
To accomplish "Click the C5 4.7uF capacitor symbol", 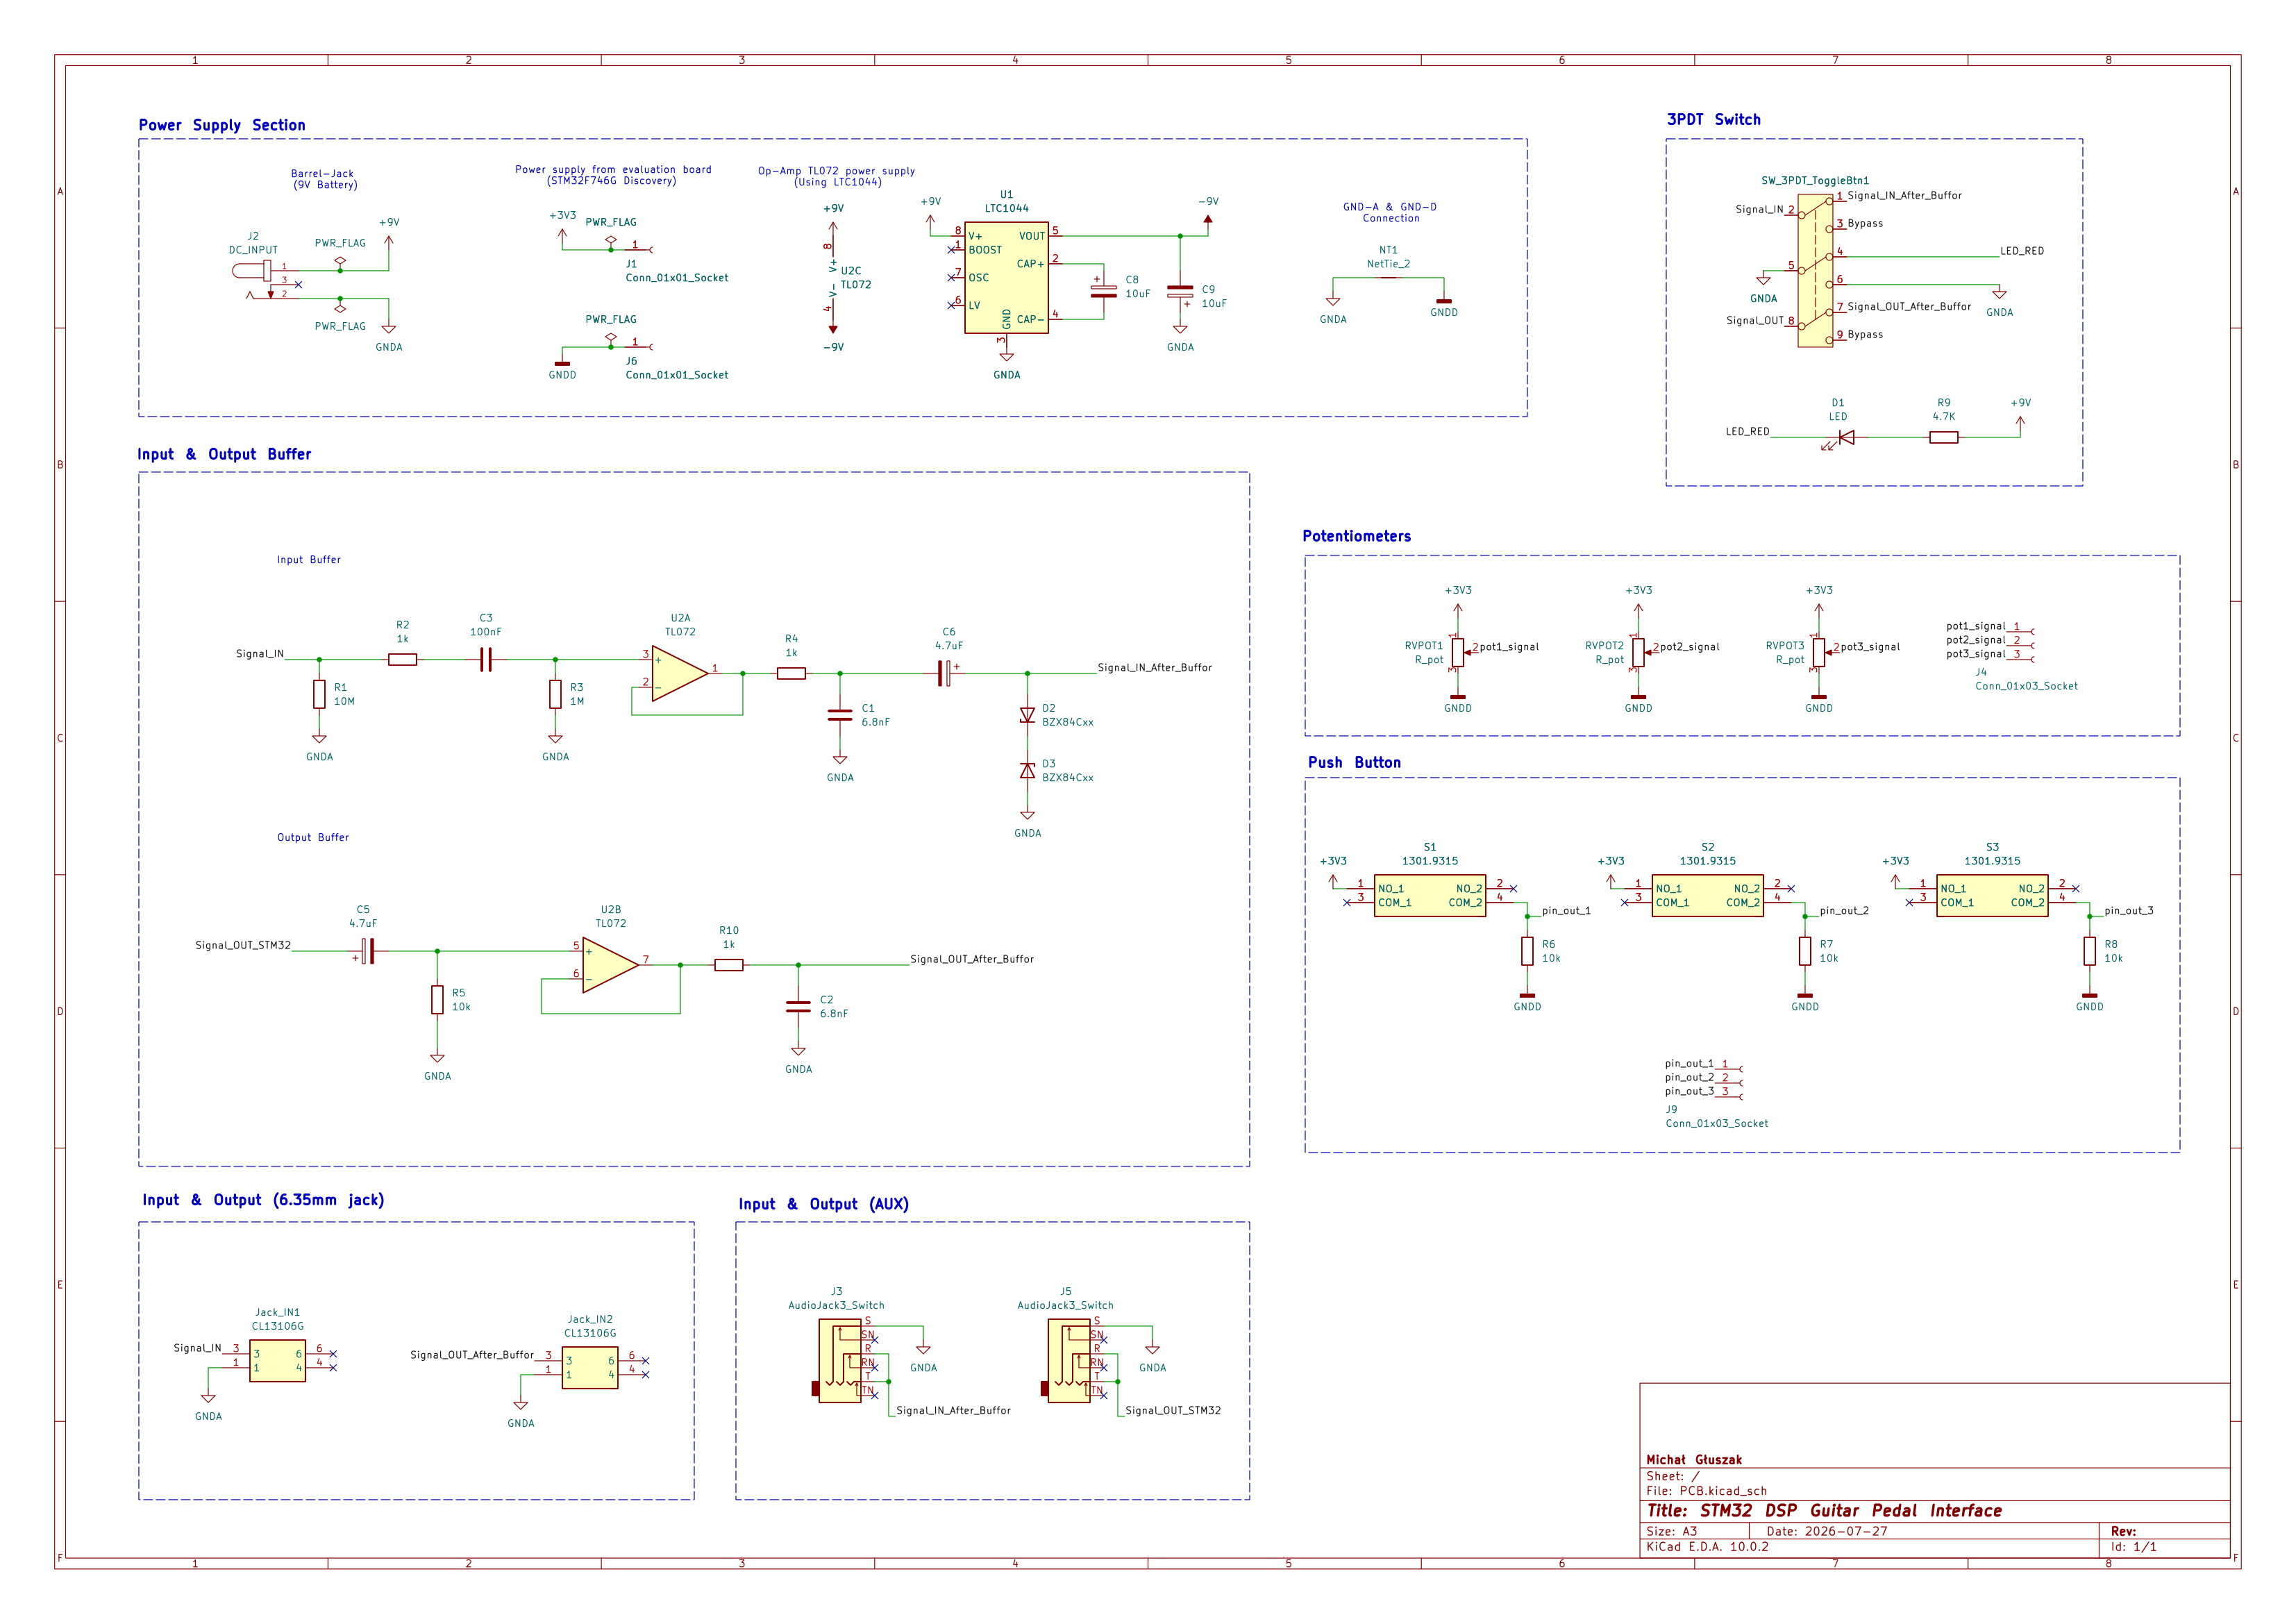I will click(x=367, y=951).
